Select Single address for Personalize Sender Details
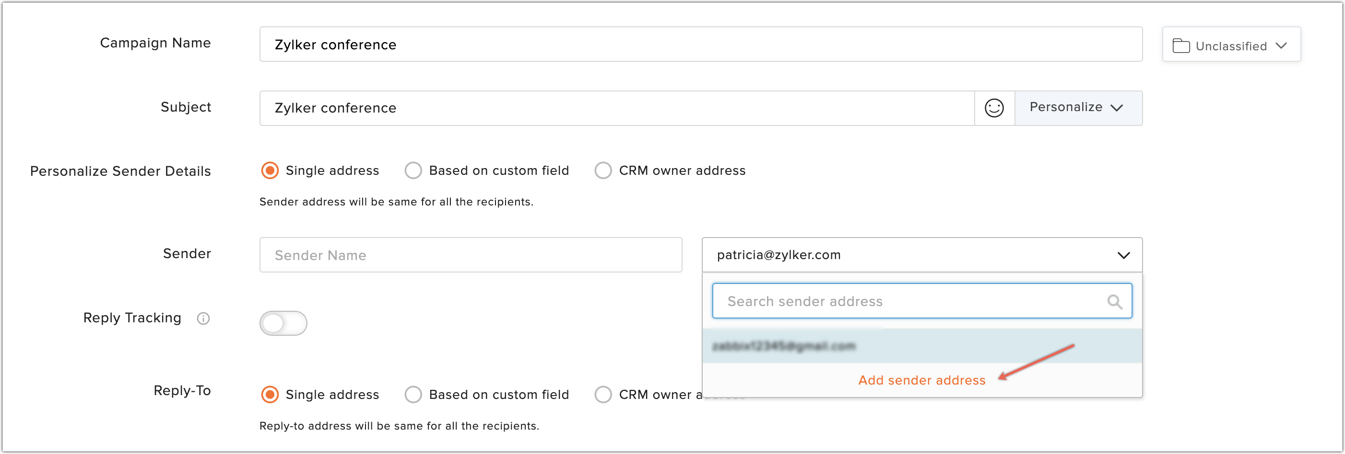1345x454 pixels. (270, 170)
